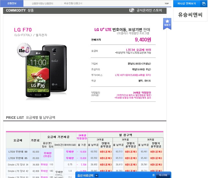
Task: Click the 26,692 monthly payment cell
Action: [x=94, y=164]
